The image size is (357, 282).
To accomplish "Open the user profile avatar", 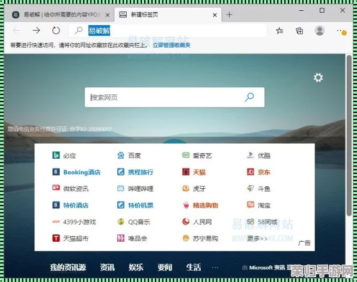I will [319, 31].
